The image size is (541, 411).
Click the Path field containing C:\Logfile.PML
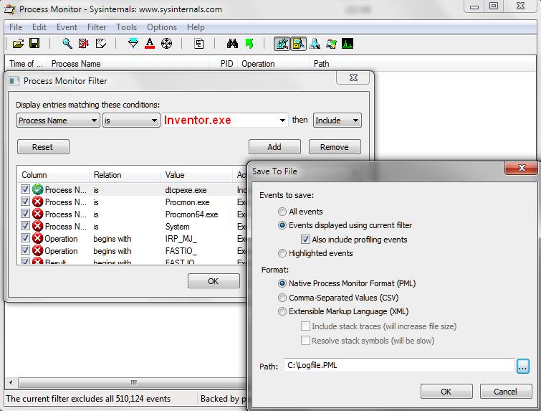pos(399,365)
